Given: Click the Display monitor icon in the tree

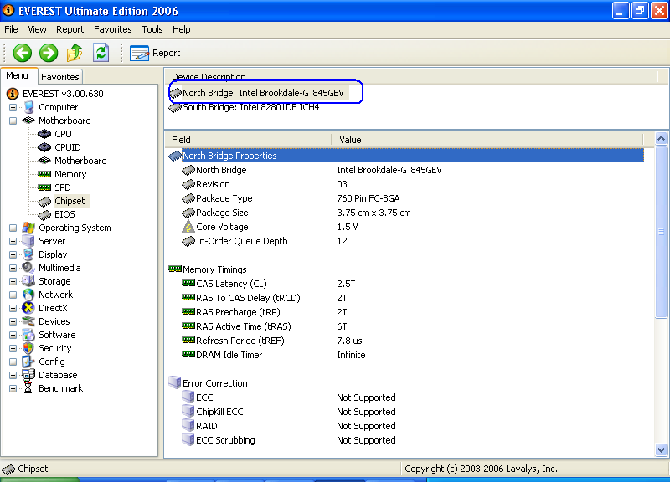Looking at the screenshot, I should click(x=28, y=254).
